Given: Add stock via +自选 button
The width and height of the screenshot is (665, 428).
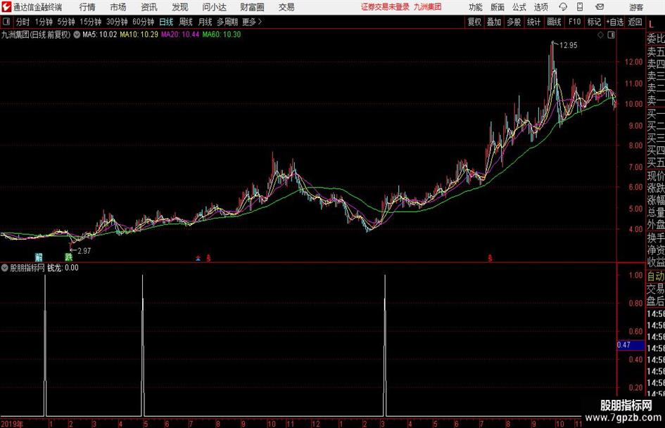Looking at the screenshot, I should (x=614, y=22).
